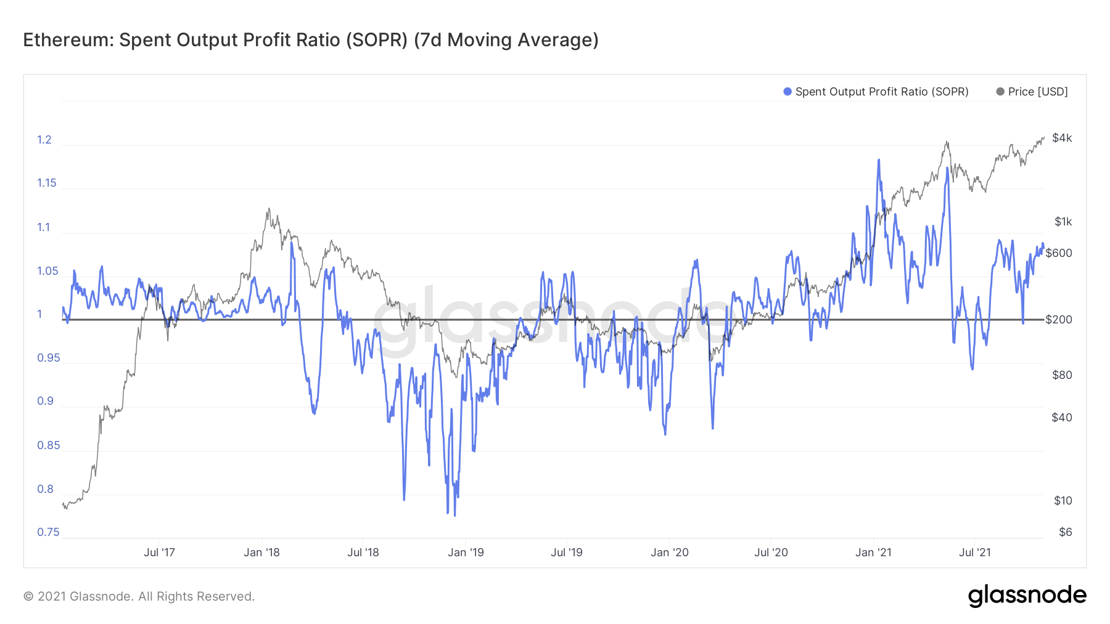
Task: Click the chart title text
Action: 311,40
